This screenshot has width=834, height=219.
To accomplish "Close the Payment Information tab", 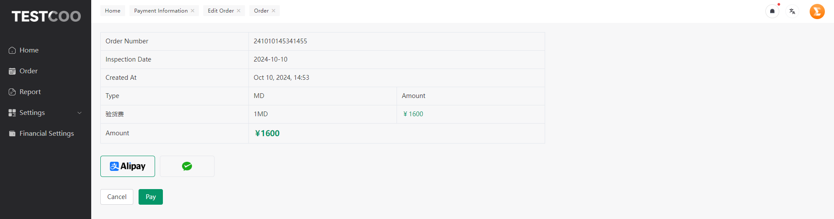I will coord(192,11).
